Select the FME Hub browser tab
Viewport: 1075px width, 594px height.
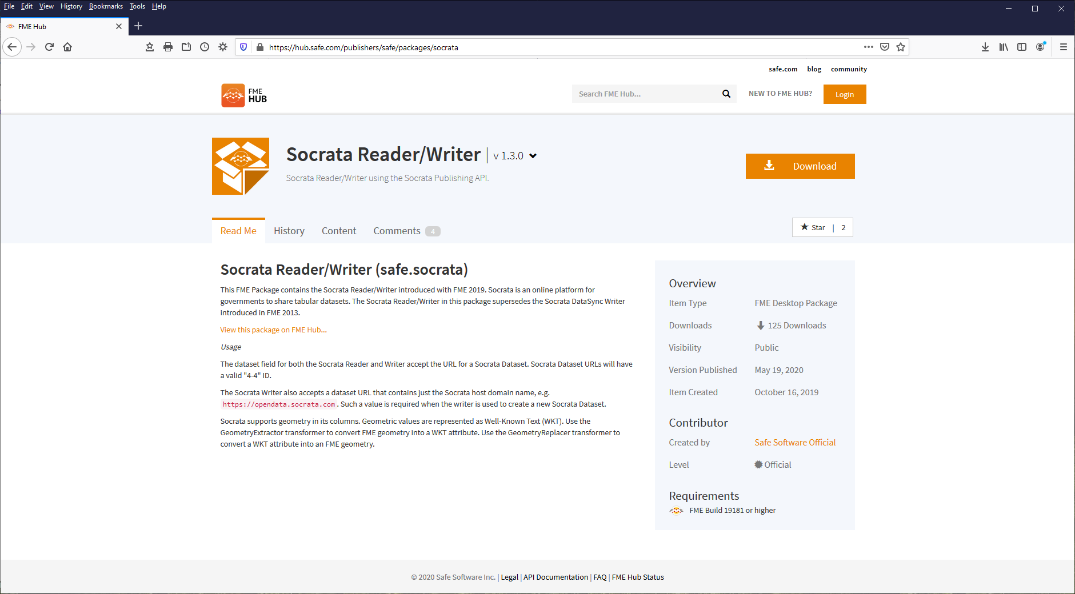[x=64, y=26]
